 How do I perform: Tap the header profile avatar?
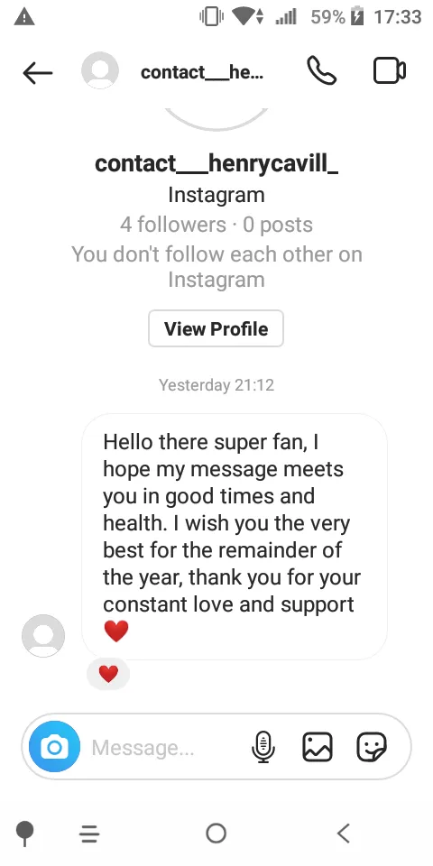(100, 70)
